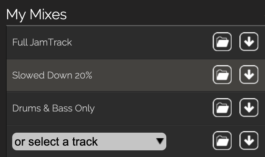Select the Full JamTrack mix name
The height and width of the screenshot is (157, 265).
pyautogui.click(x=42, y=42)
